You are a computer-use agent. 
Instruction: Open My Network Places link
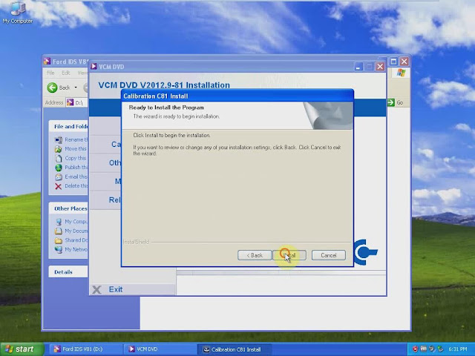[76, 249]
